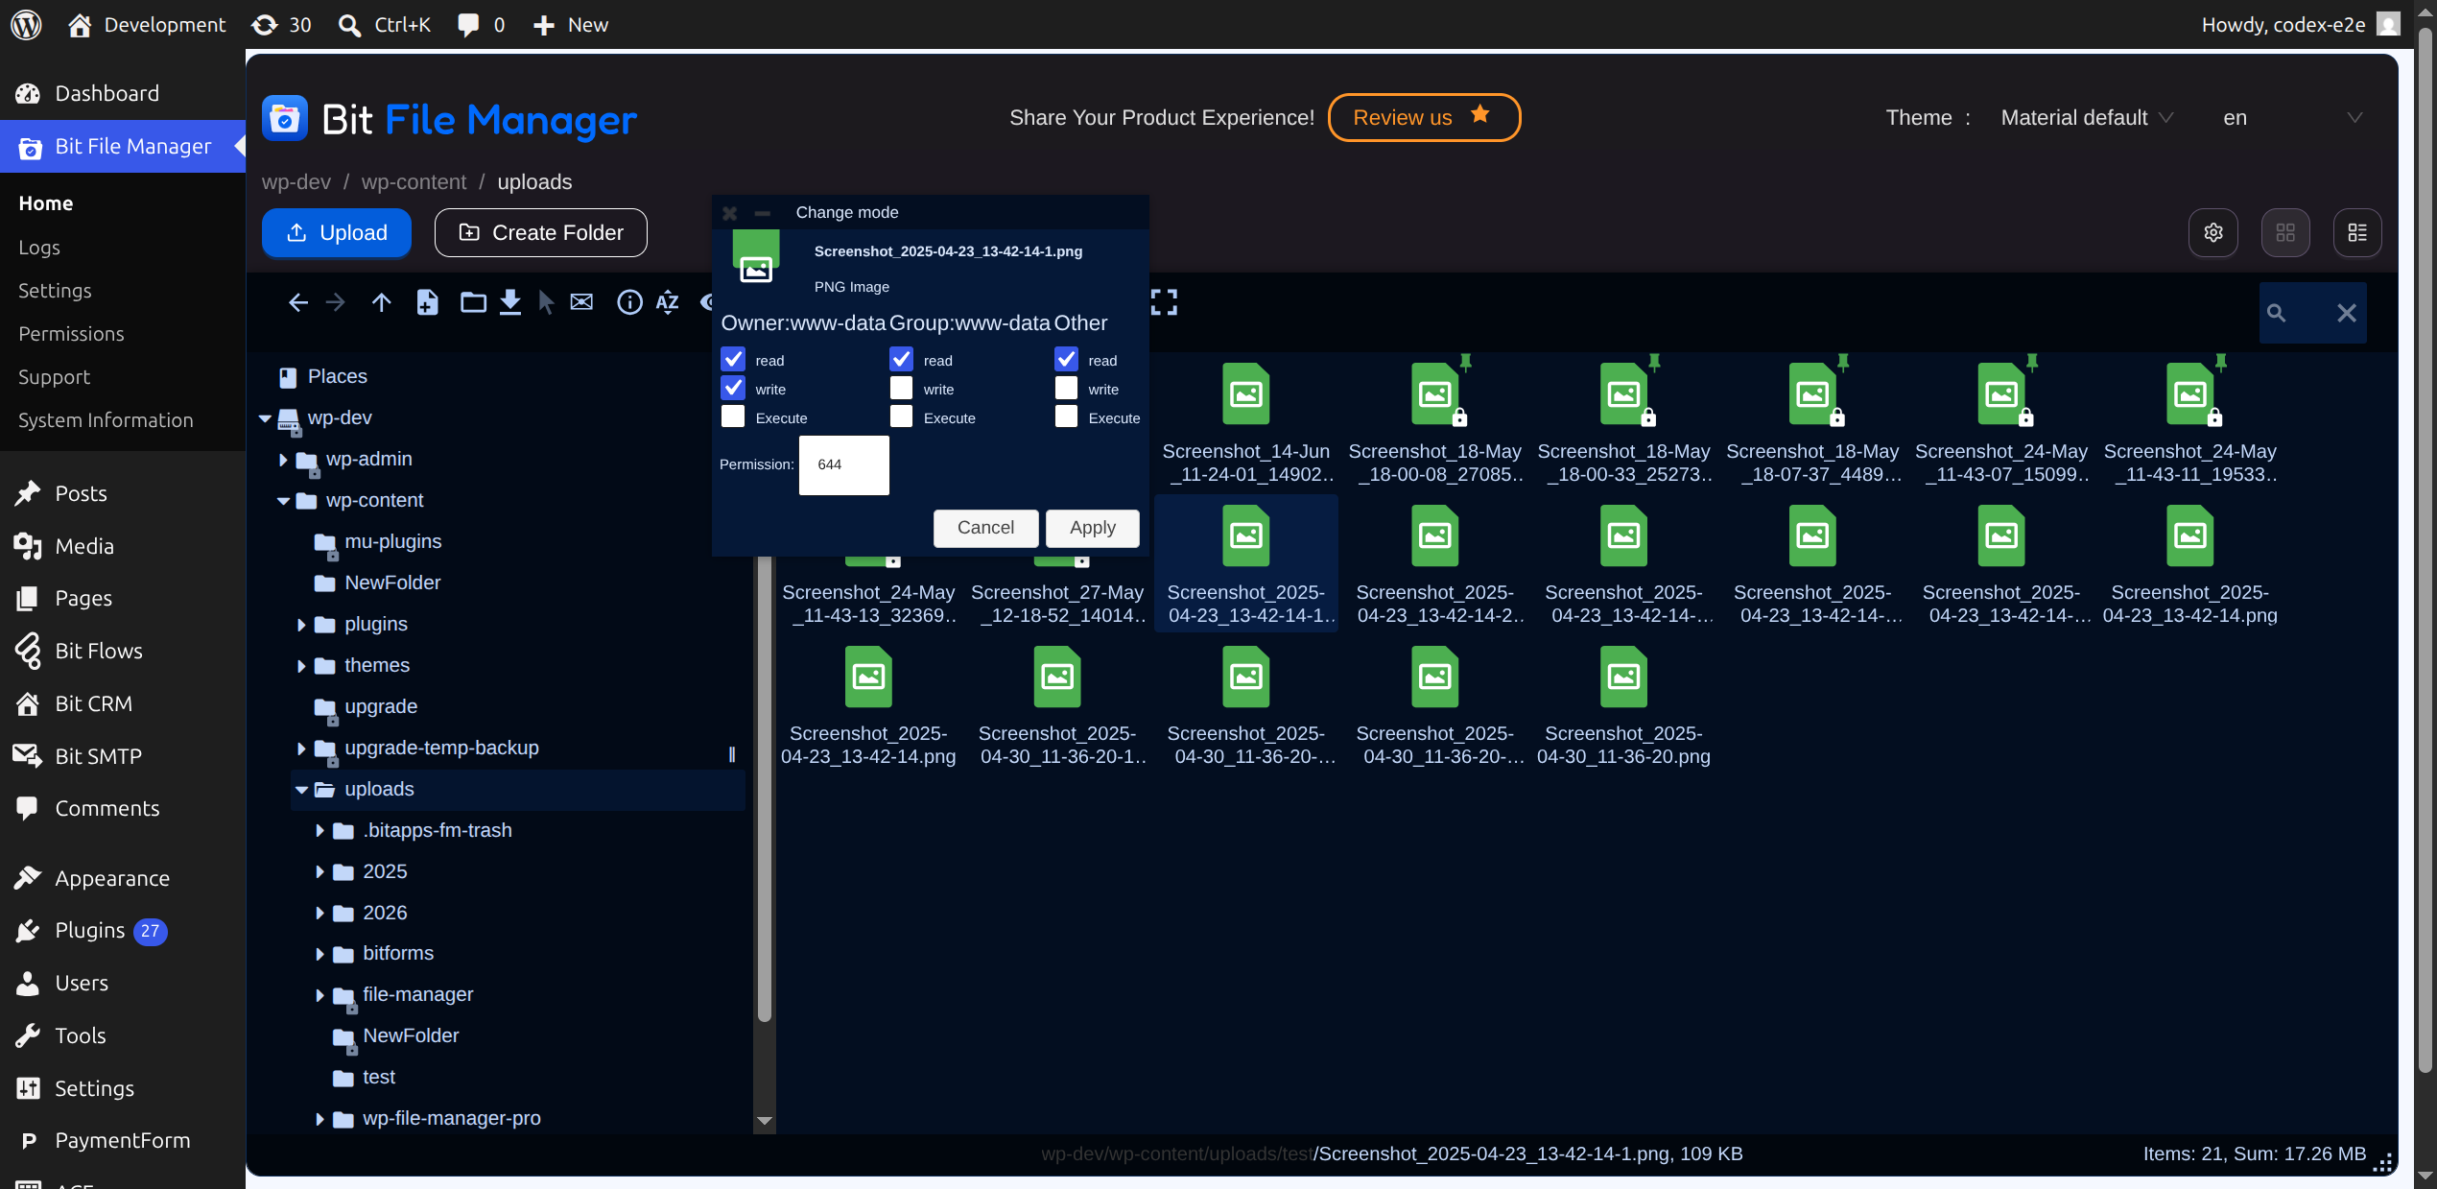This screenshot has height=1189, width=2437.
Task: Open Dashboard in the WordPress sidebar
Action: [x=123, y=93]
